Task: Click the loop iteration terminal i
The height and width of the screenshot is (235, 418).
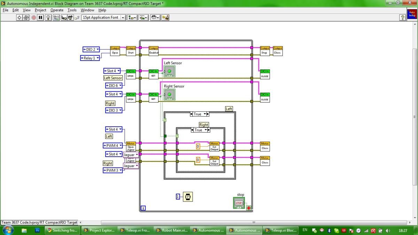Action: [x=143, y=208]
